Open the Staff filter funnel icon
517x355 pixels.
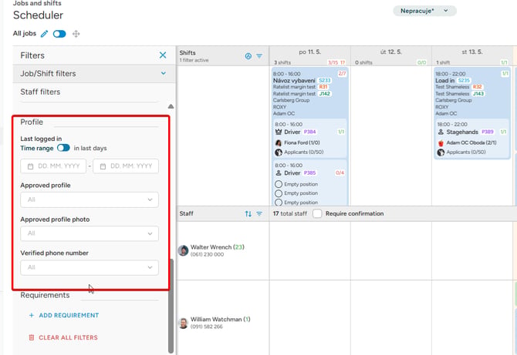coord(259,214)
